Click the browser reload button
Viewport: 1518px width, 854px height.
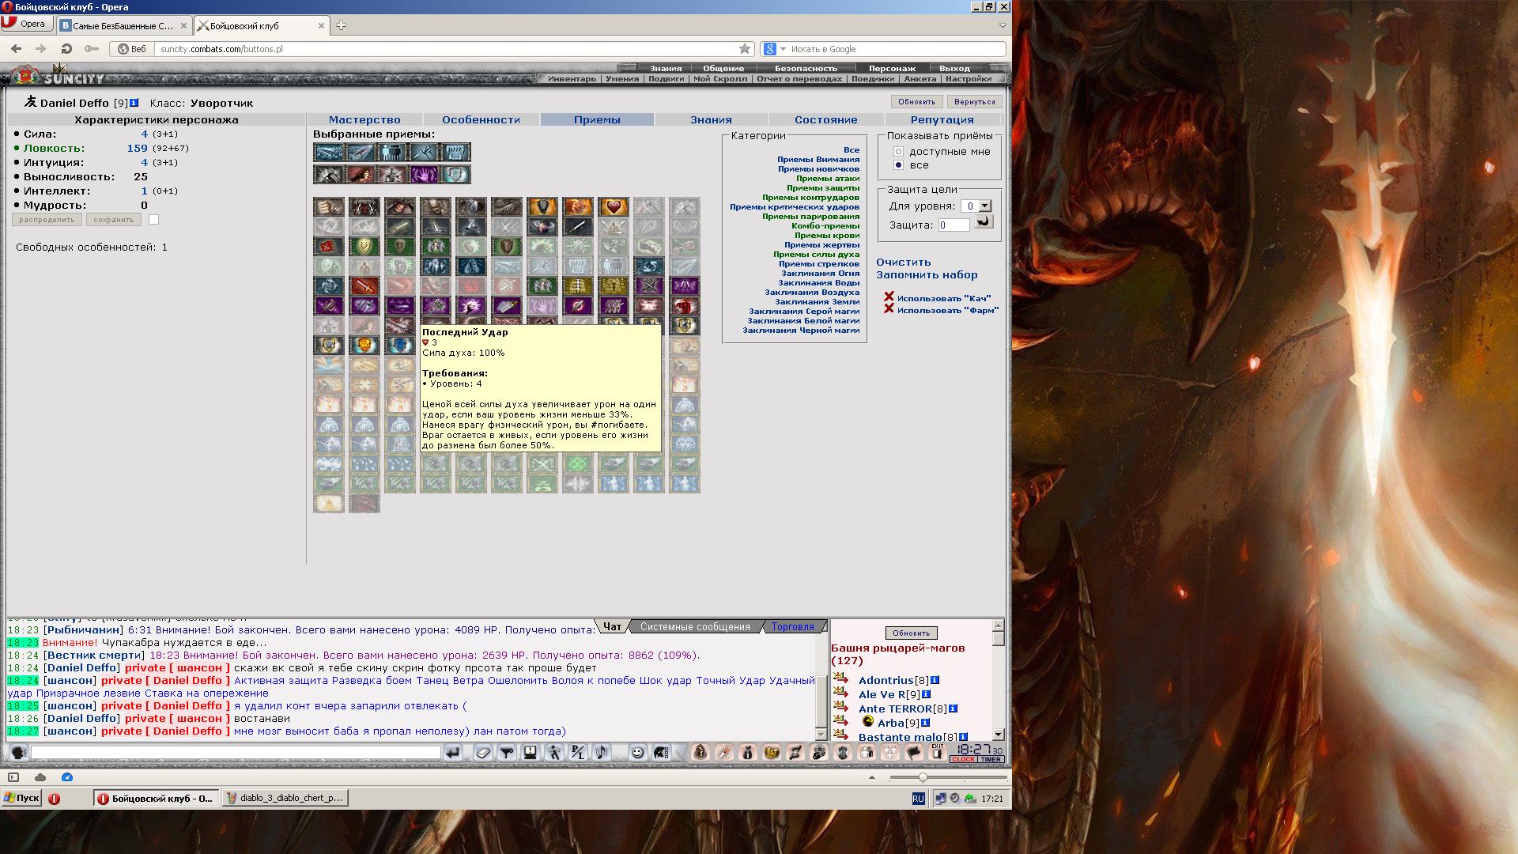click(66, 49)
